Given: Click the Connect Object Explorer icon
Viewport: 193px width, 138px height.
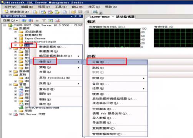Looking at the screenshot, I should [24, 20].
